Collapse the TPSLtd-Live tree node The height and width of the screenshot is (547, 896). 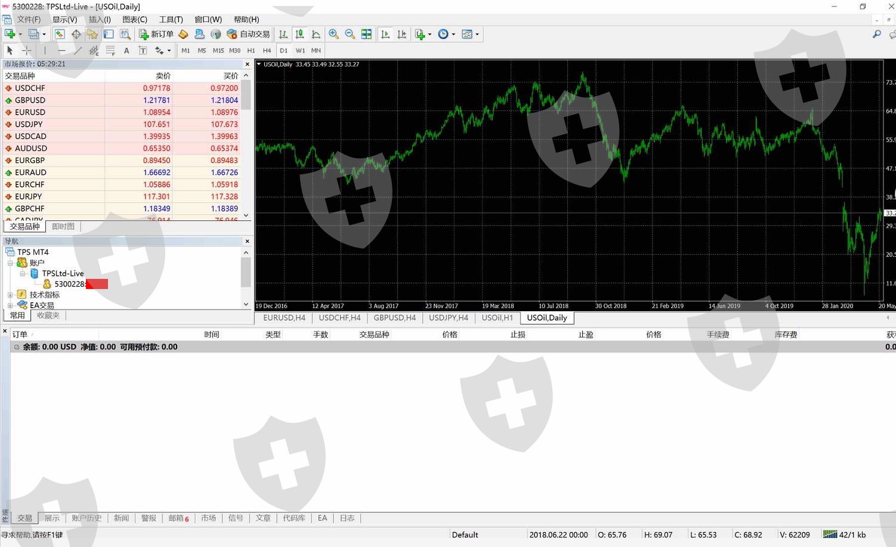[x=23, y=273]
